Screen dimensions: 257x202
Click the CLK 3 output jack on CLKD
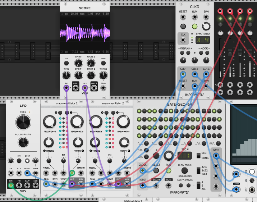(206, 74)
